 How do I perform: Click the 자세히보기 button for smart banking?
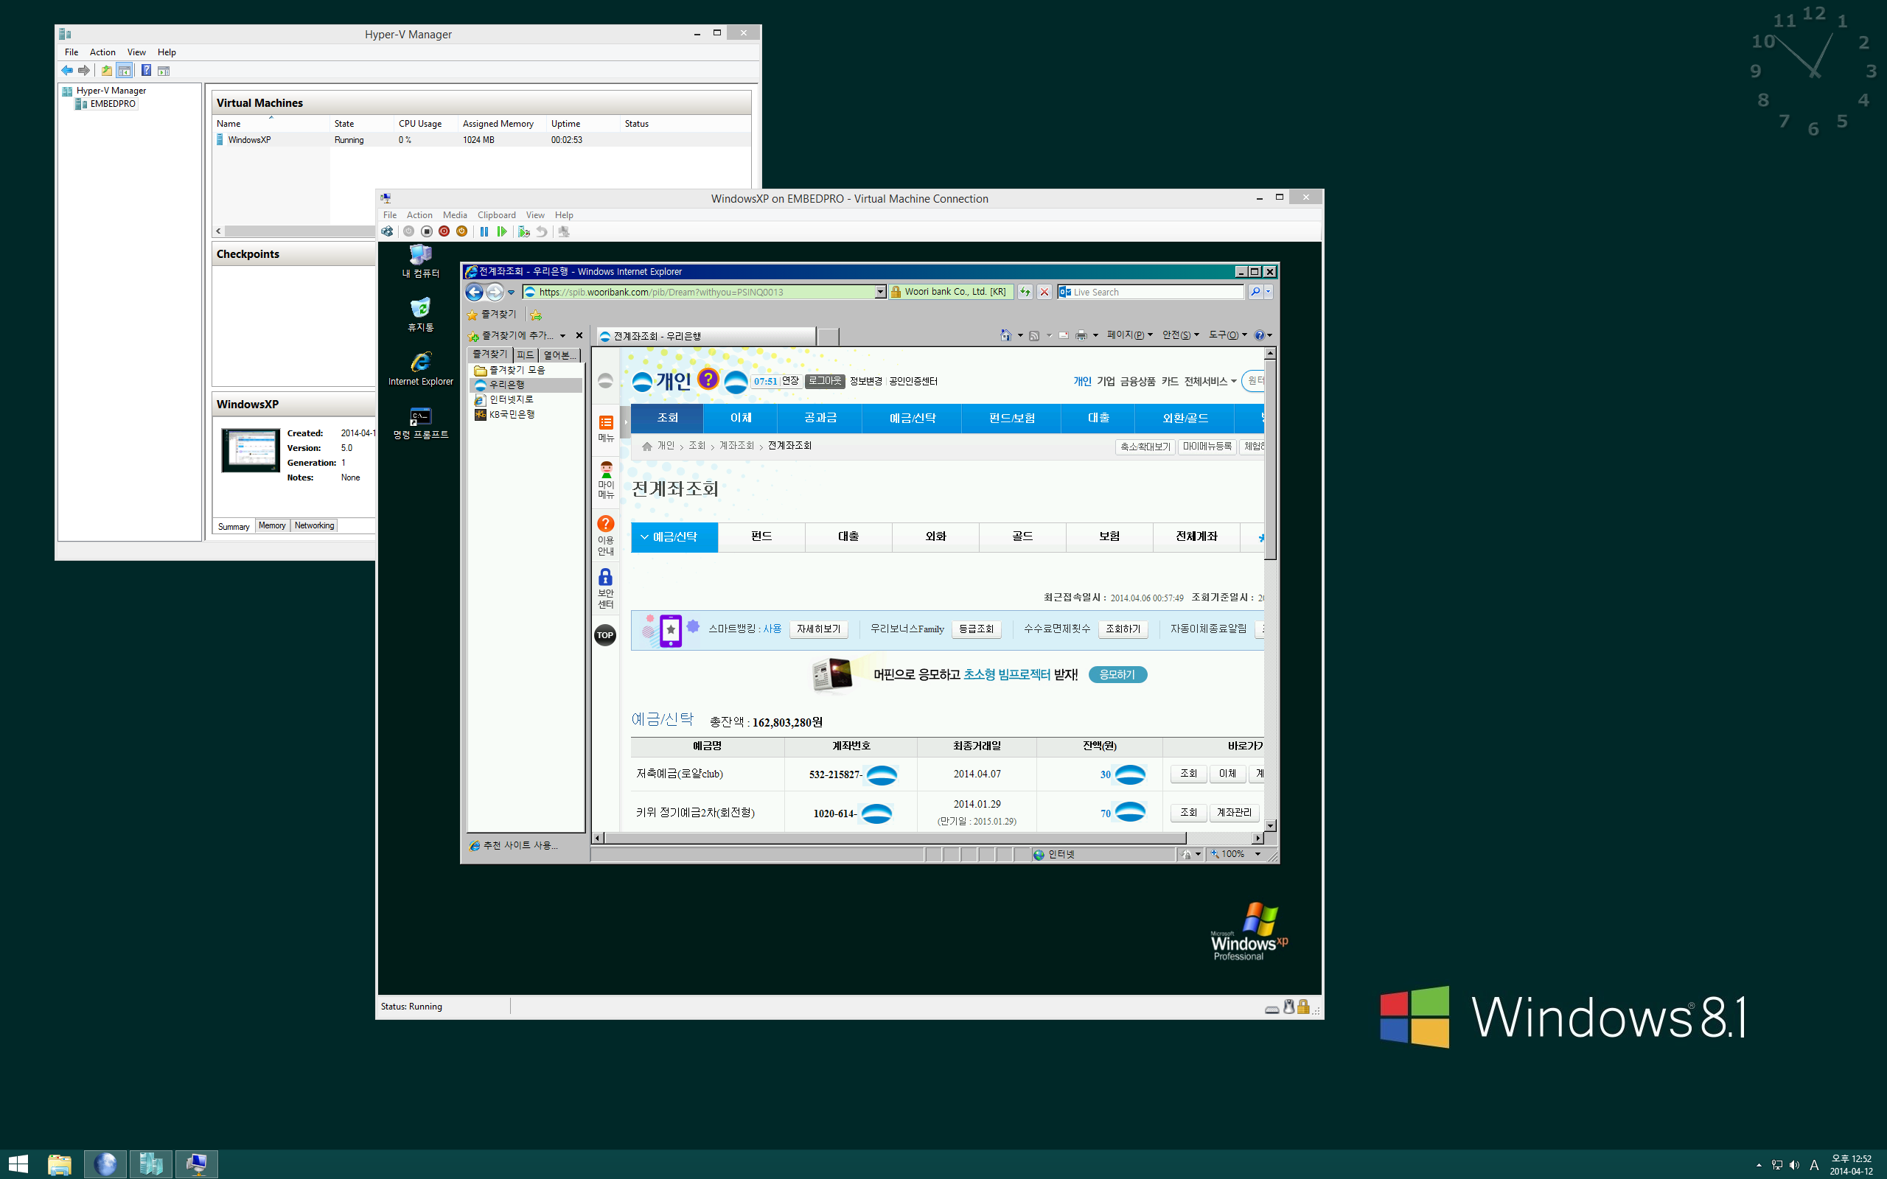818,629
